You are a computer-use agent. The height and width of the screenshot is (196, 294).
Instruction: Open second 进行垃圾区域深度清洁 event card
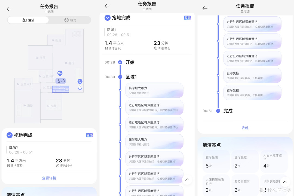coord(154,124)
